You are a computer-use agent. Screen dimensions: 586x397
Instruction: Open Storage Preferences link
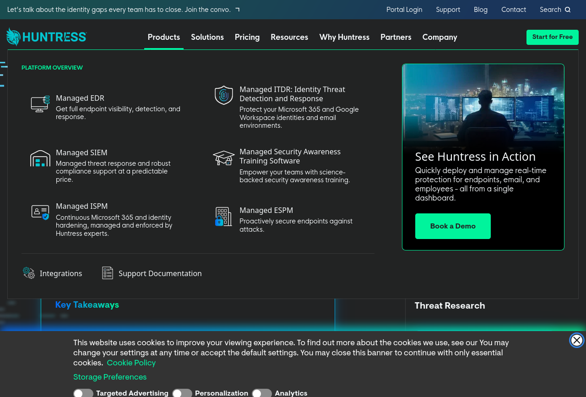(110, 377)
